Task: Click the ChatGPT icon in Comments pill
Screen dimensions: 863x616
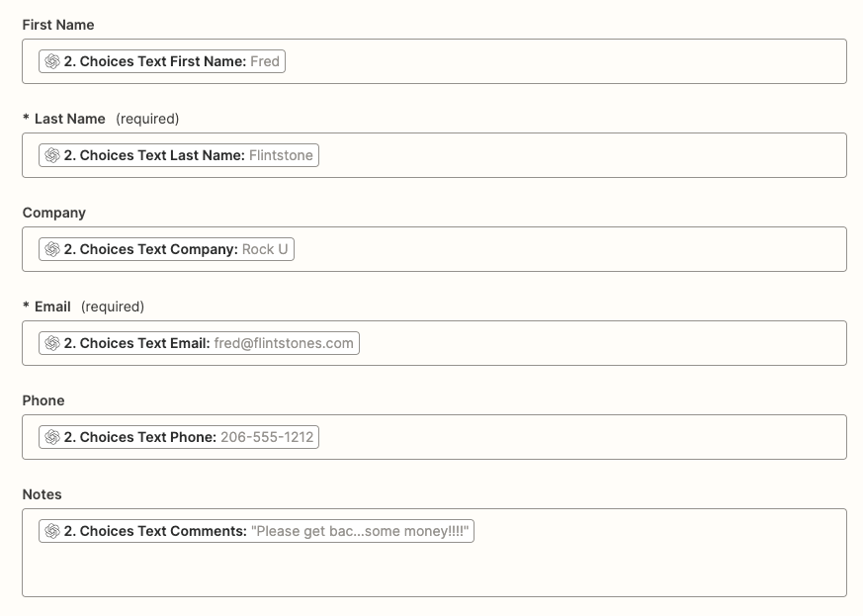Action: tap(52, 531)
